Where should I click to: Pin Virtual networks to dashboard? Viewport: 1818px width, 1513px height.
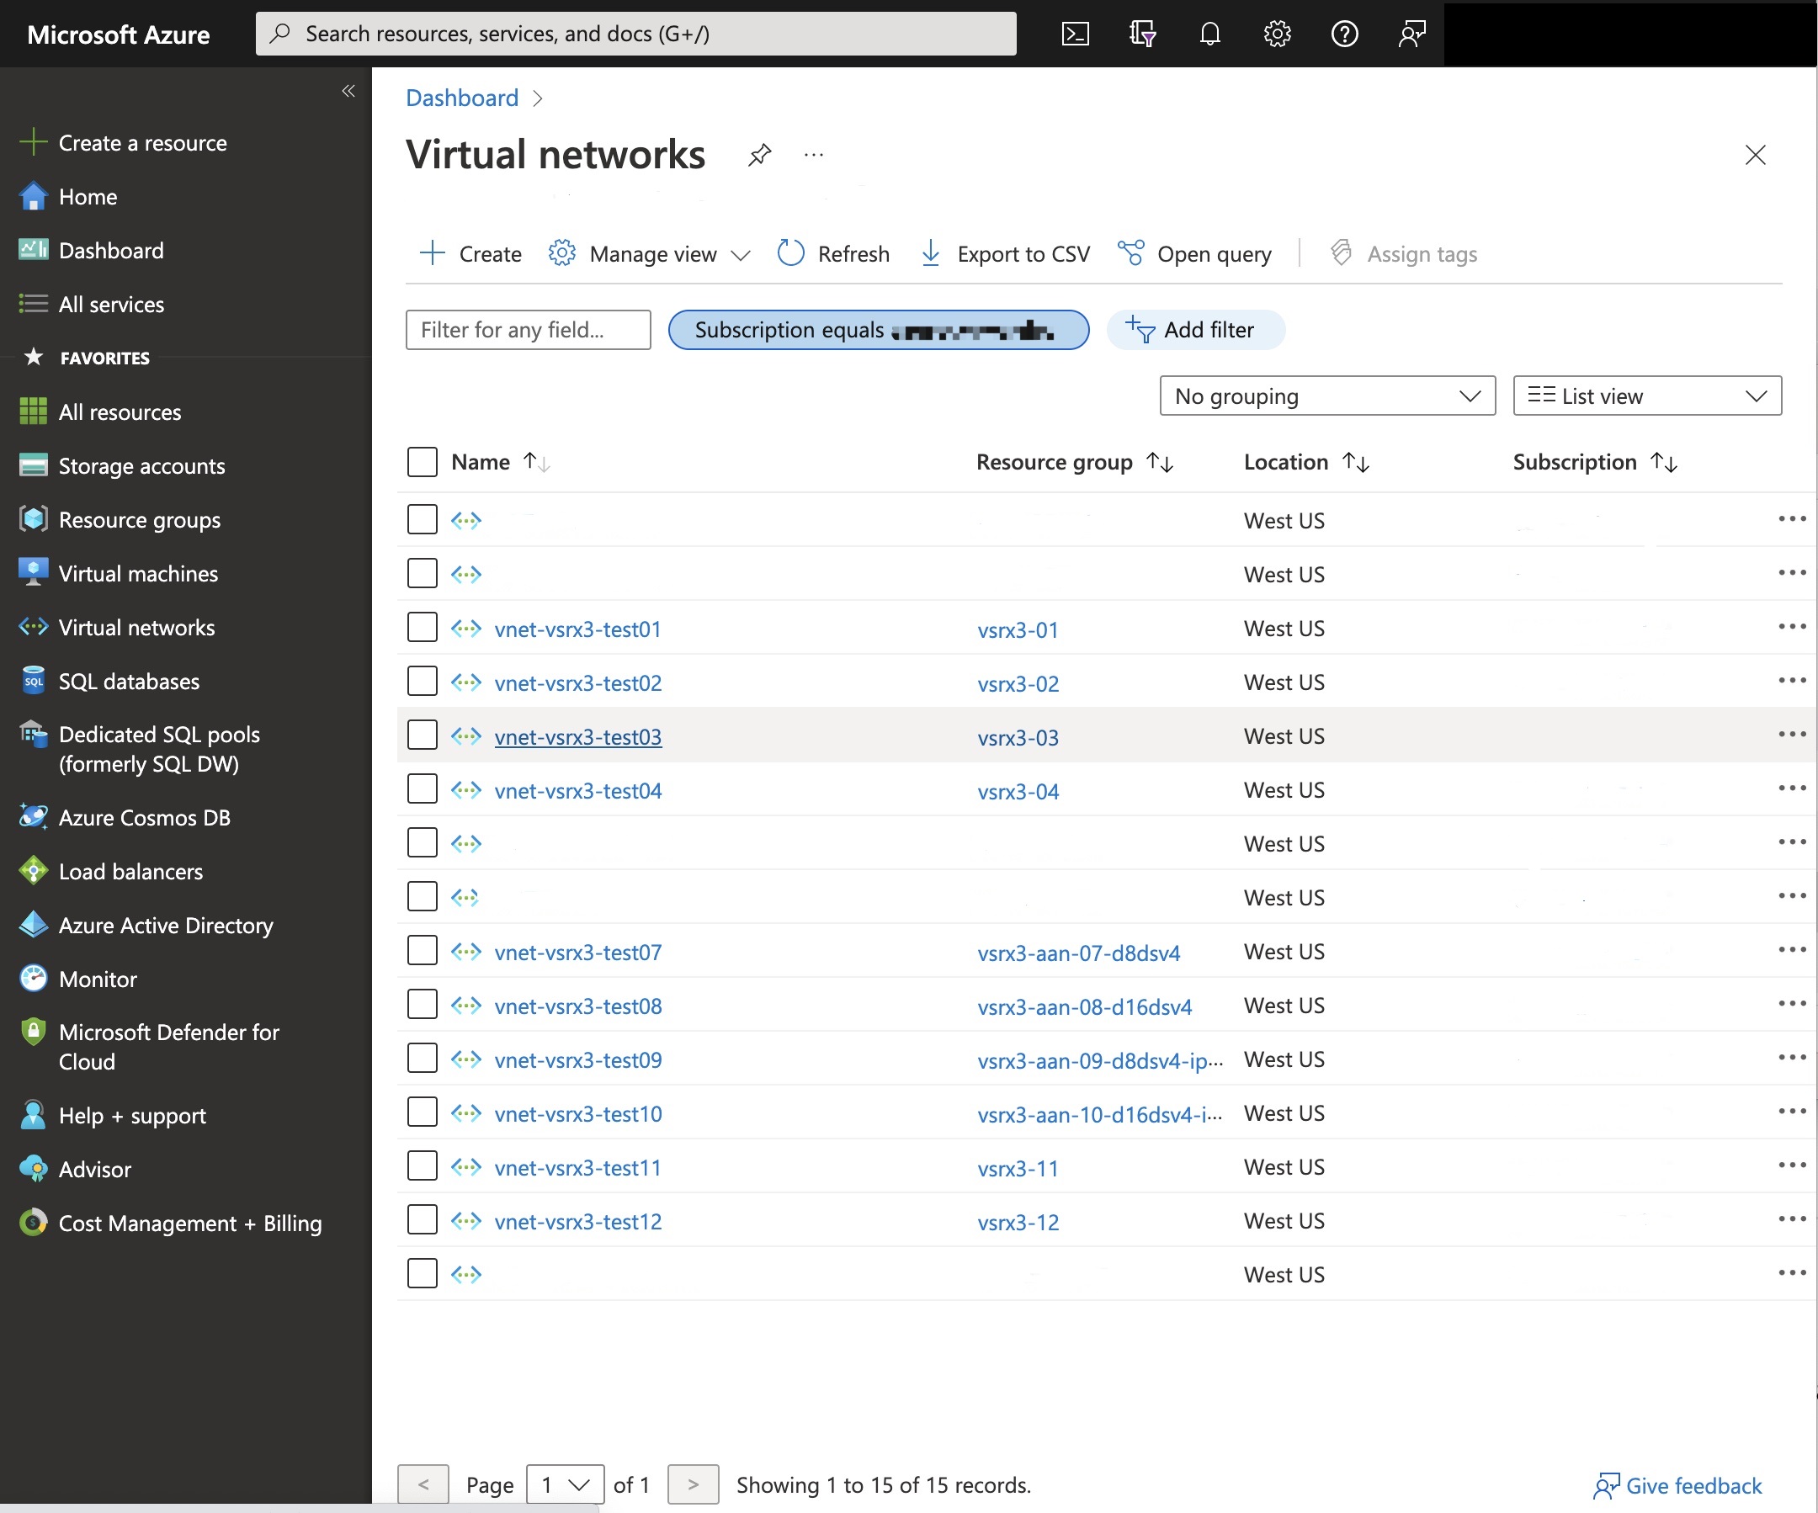tap(759, 155)
